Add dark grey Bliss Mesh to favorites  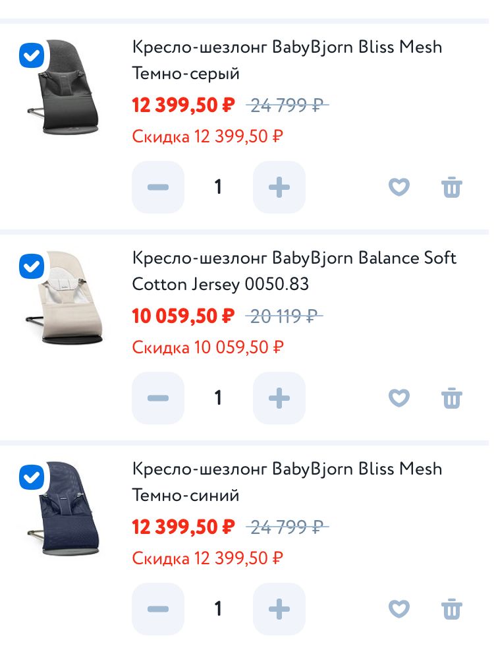point(398,187)
